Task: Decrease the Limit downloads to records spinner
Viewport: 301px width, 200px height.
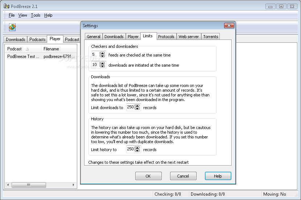Action: pyautogui.click(x=137, y=109)
